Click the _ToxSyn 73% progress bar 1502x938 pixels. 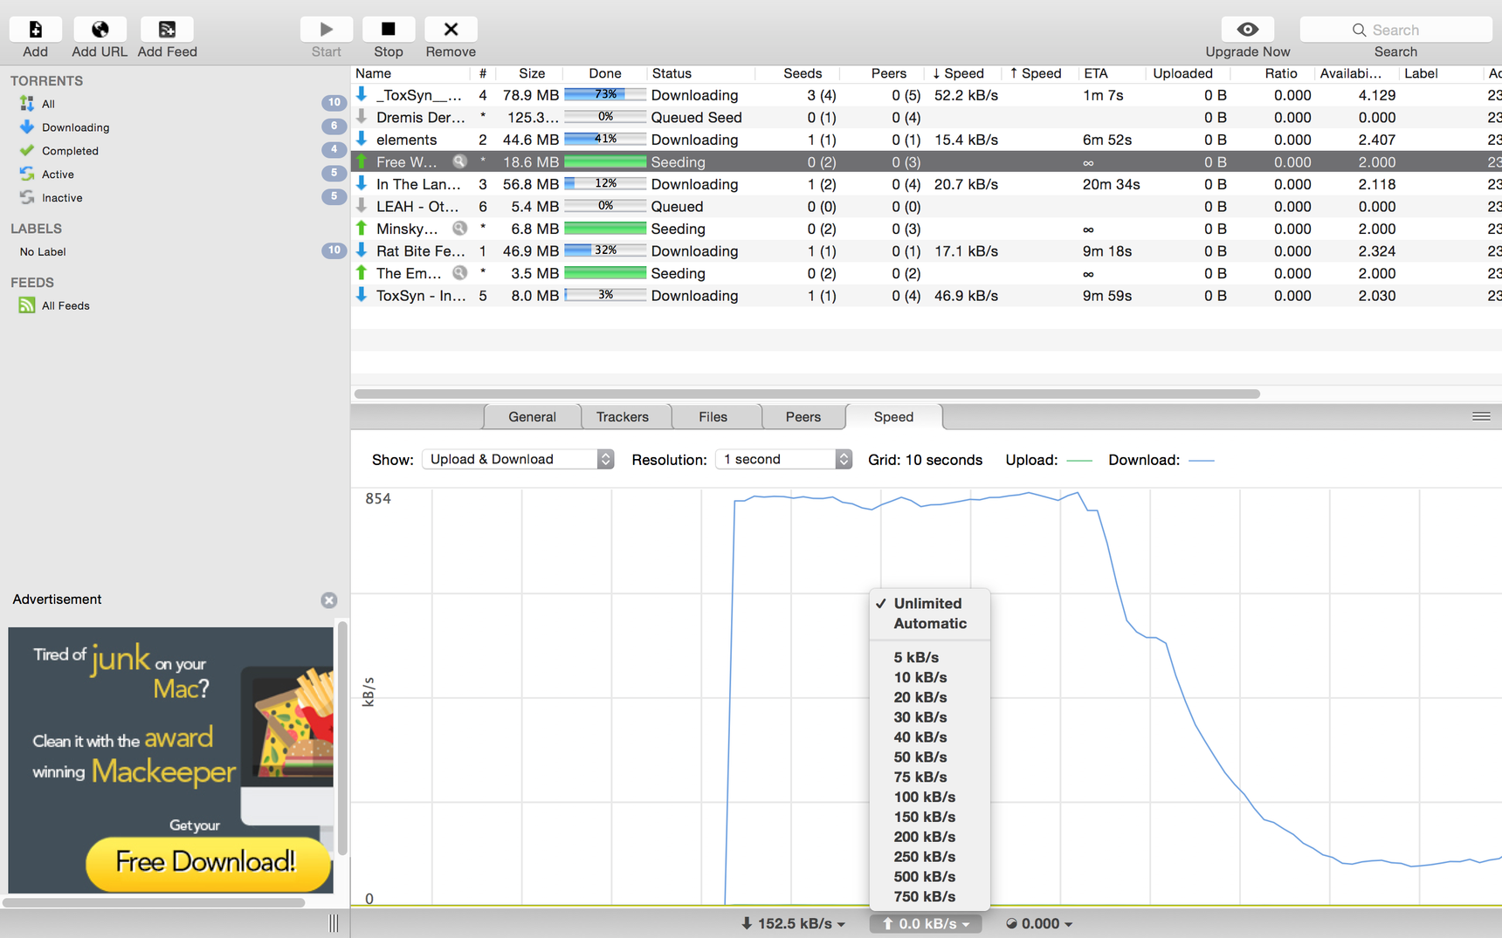(x=605, y=94)
